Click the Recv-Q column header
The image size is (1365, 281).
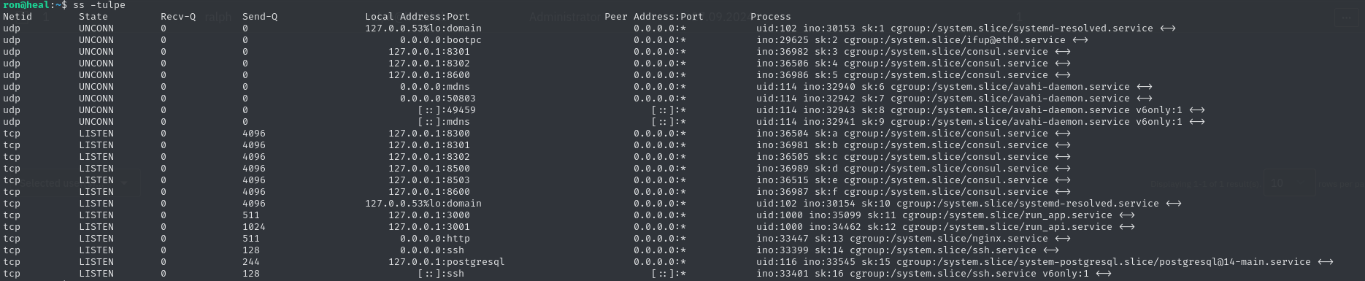178,17
